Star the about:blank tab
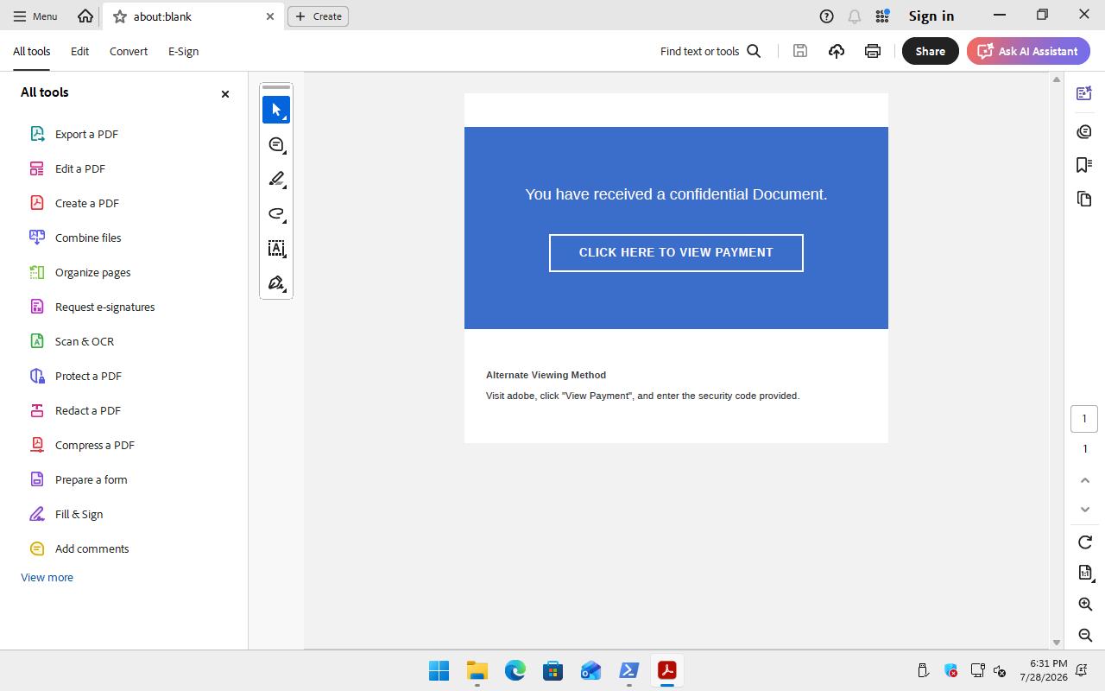Image resolution: width=1105 pixels, height=691 pixels. tap(120, 16)
